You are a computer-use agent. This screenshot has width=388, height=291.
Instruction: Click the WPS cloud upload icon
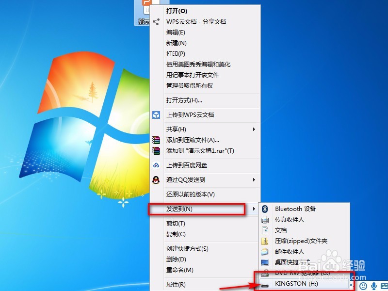tap(156, 115)
